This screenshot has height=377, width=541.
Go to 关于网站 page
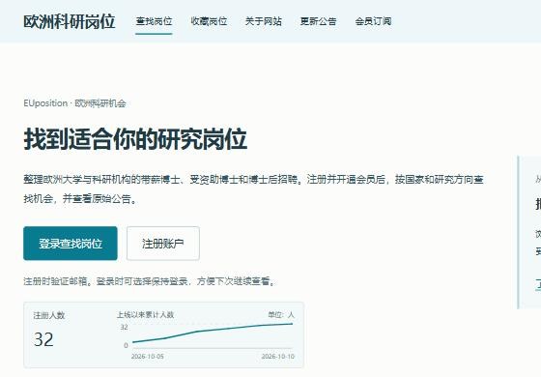263,21
